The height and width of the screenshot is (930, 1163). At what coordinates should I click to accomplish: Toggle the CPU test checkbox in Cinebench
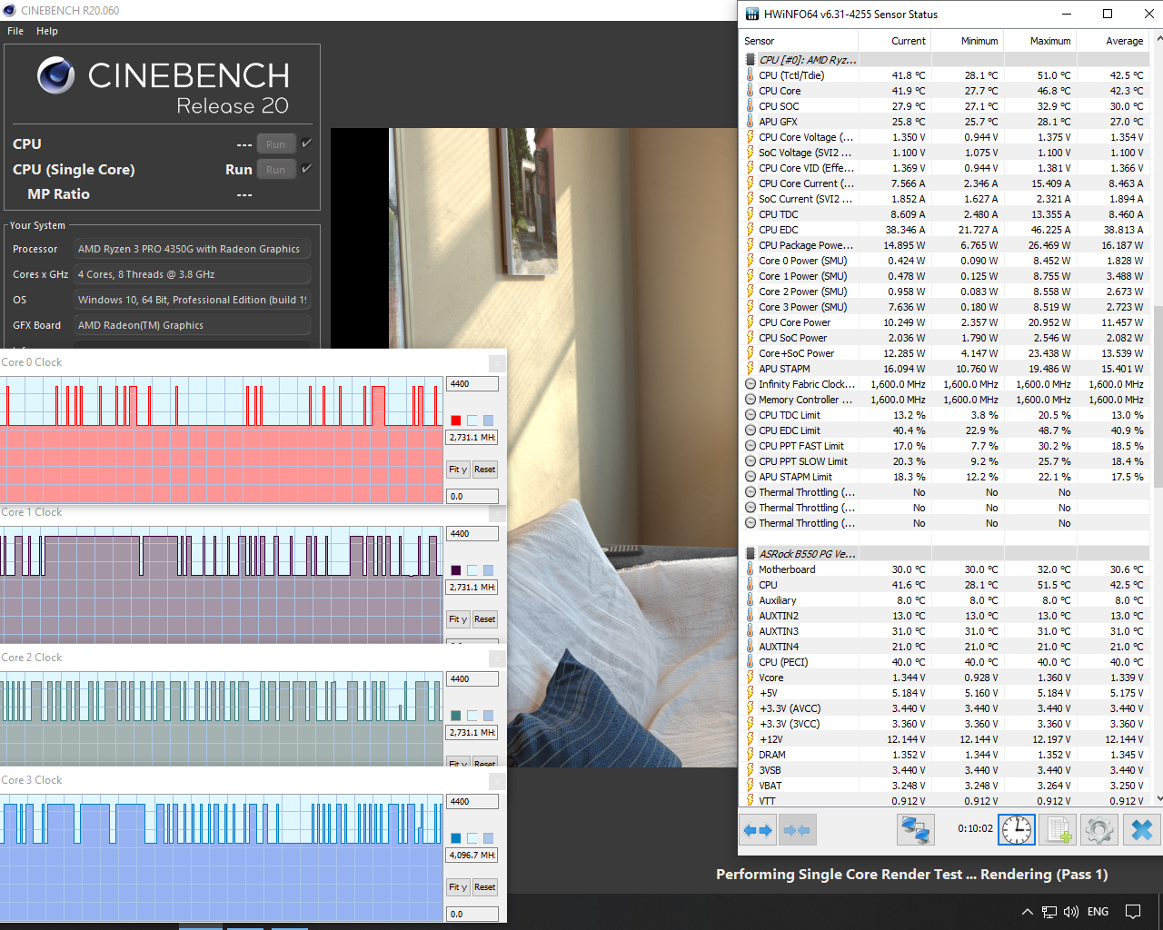coord(307,143)
